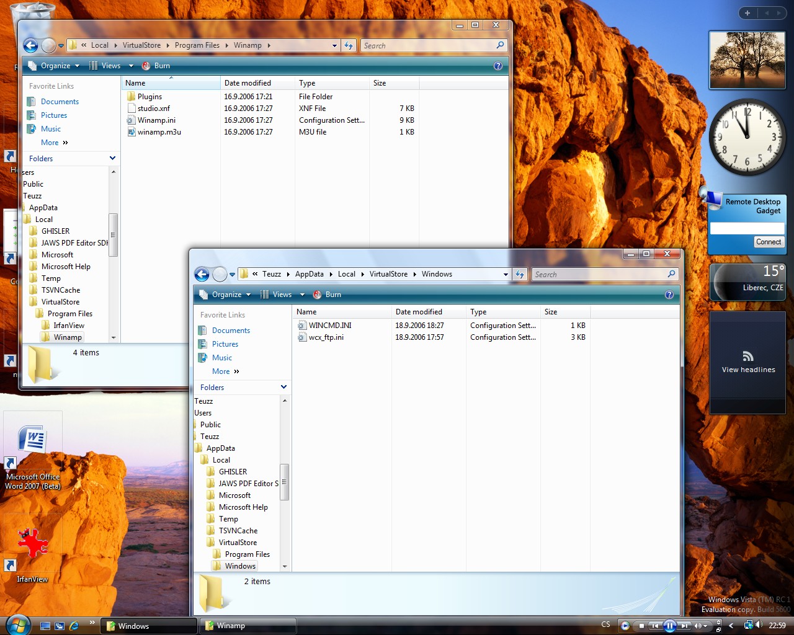Image resolution: width=794 pixels, height=635 pixels.
Task: Open the address history dropdown in the front window
Action: (x=506, y=274)
